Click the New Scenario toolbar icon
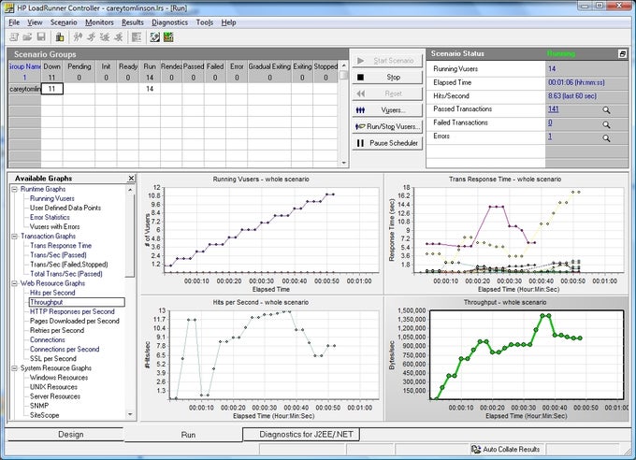This screenshot has height=460, width=636. pos(14,36)
